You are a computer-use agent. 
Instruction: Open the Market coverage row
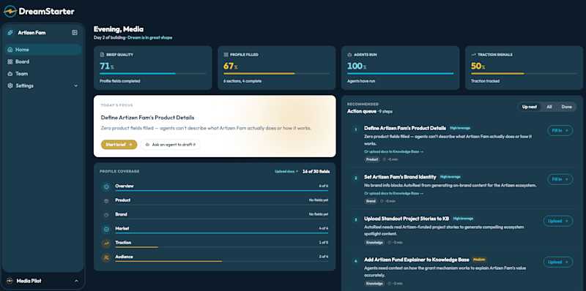tap(215, 229)
